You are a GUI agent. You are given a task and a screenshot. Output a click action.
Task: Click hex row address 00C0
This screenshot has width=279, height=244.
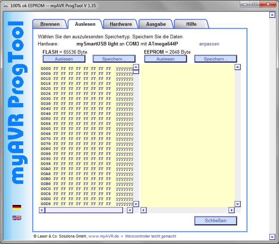pos(46,189)
